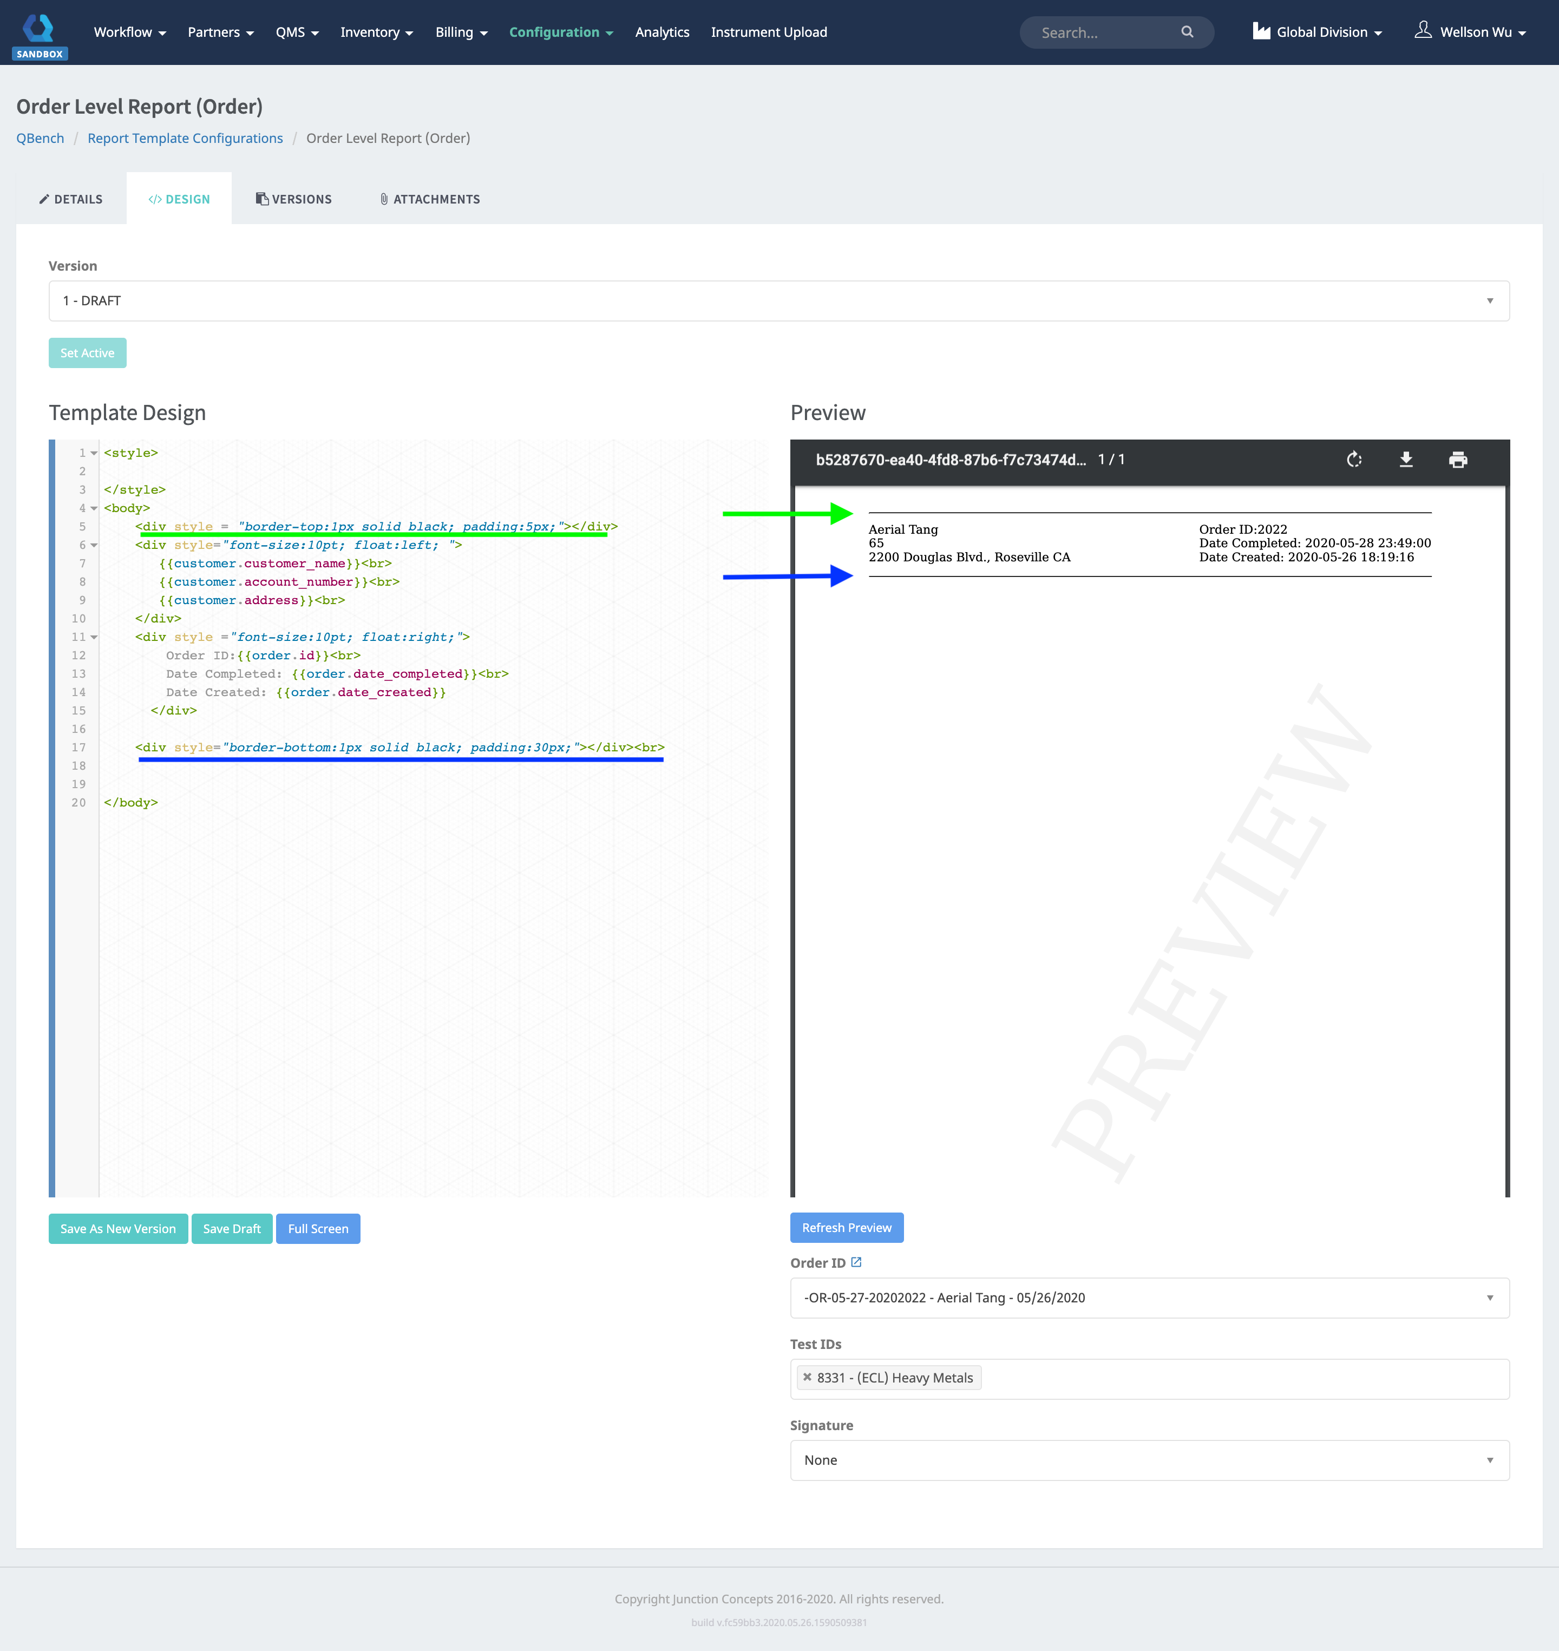This screenshot has height=1651, width=1559.
Task: Open the Analytics menu item
Action: tap(663, 32)
